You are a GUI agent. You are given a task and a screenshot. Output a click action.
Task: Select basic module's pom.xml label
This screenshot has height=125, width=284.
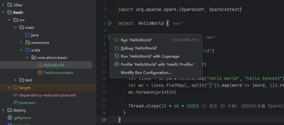27,103
